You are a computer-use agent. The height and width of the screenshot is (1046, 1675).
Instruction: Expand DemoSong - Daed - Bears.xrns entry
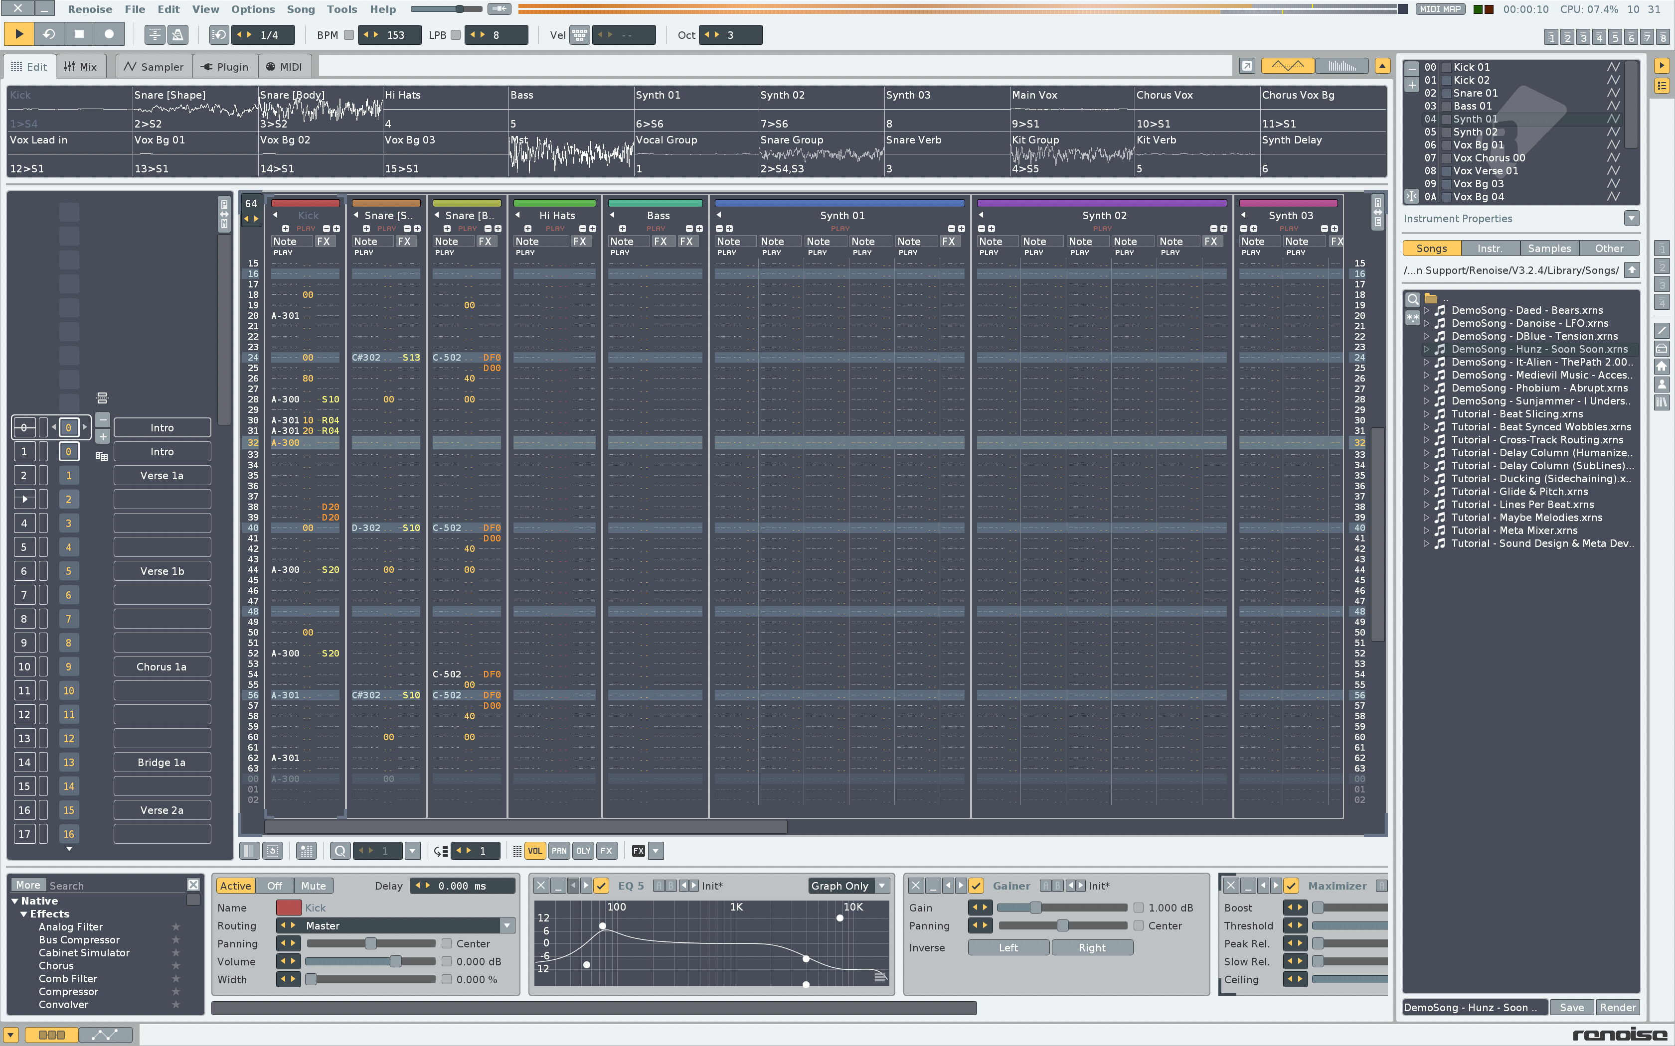click(x=1426, y=311)
